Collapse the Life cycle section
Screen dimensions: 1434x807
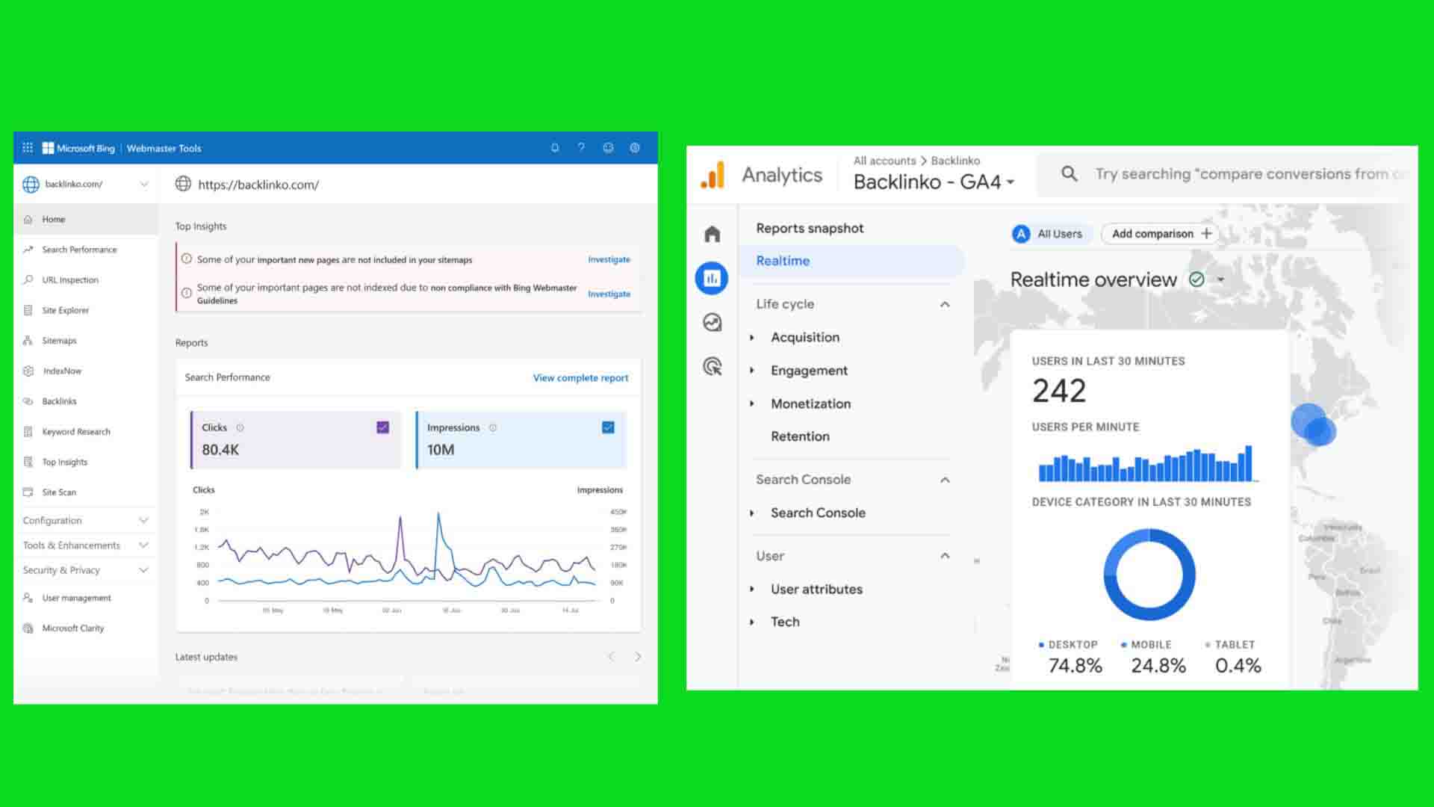(x=945, y=304)
